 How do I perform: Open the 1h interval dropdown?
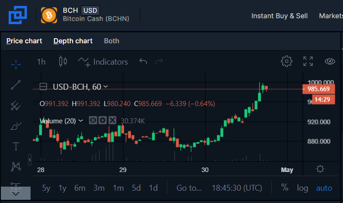tap(41, 62)
